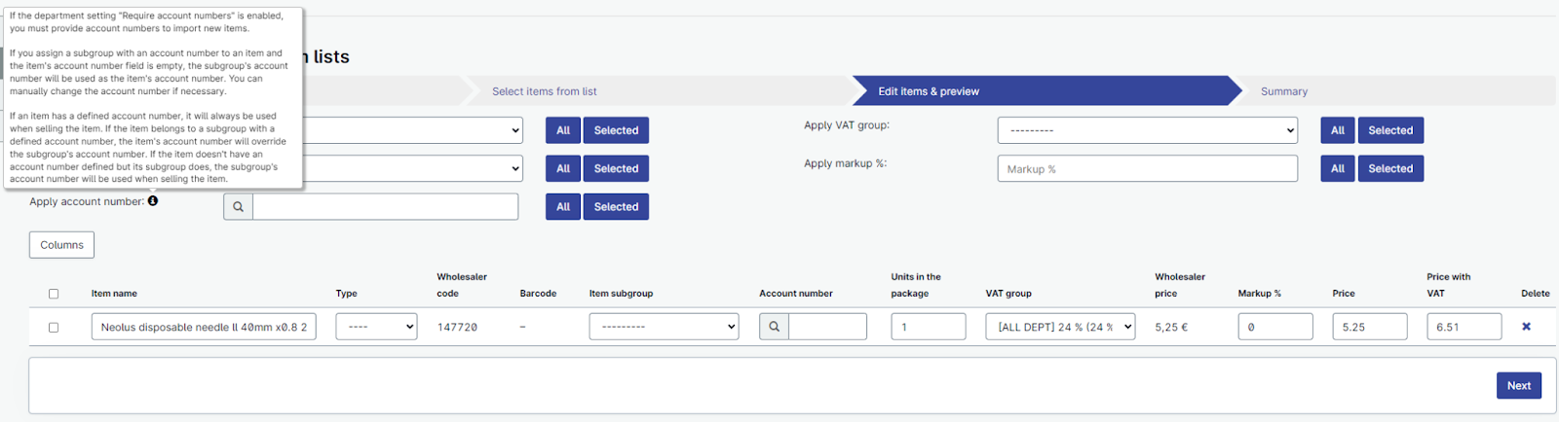
Task: Apply markup to Selected items
Action: 1389,169
